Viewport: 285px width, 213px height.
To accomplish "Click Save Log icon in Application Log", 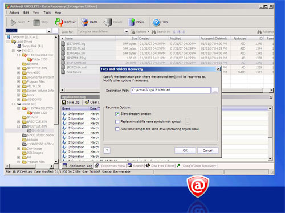I will (64, 103).
